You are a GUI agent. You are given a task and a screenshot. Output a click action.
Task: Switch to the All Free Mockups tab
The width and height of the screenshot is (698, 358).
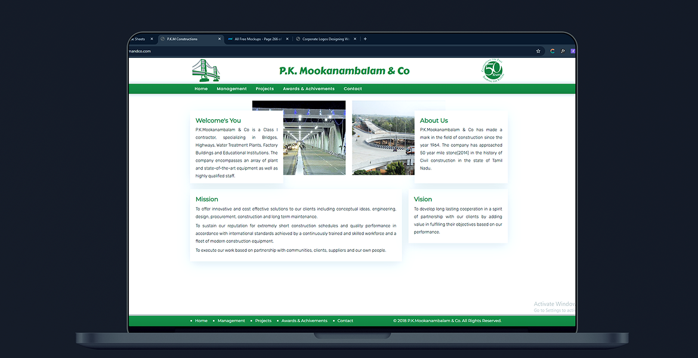[257, 39]
